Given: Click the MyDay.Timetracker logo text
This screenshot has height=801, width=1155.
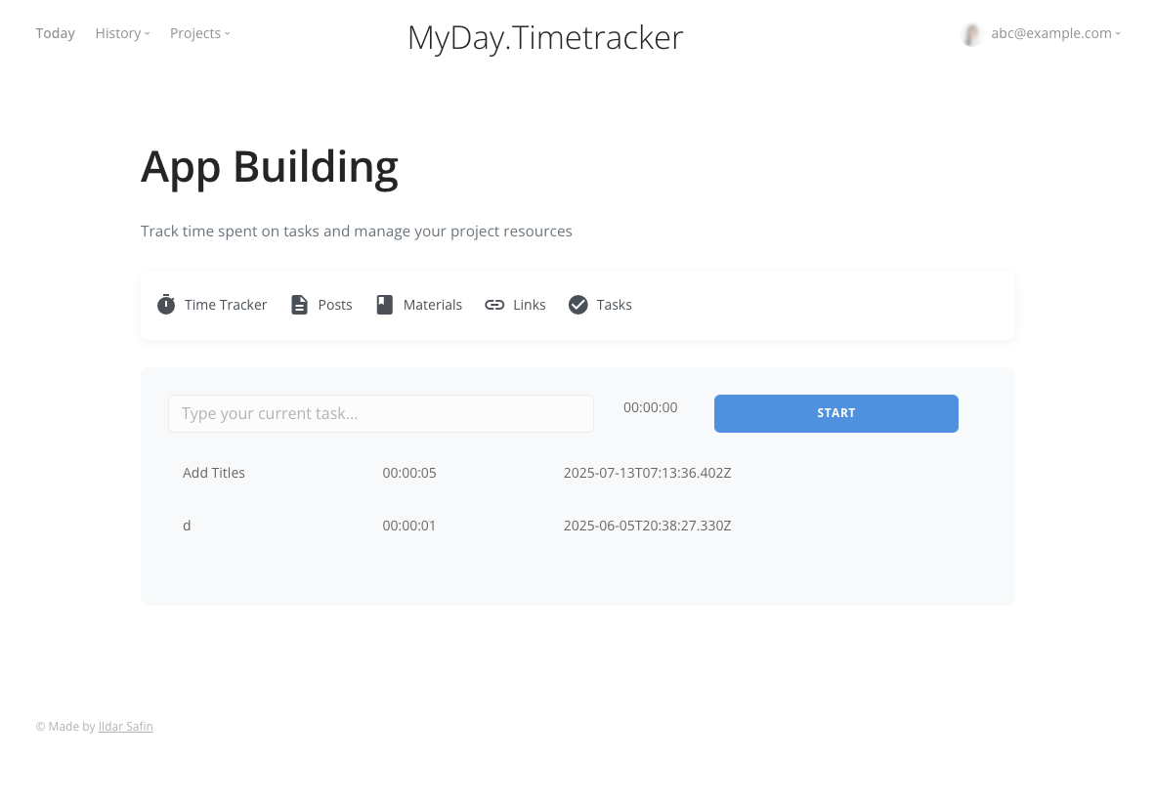Looking at the screenshot, I should (x=545, y=37).
